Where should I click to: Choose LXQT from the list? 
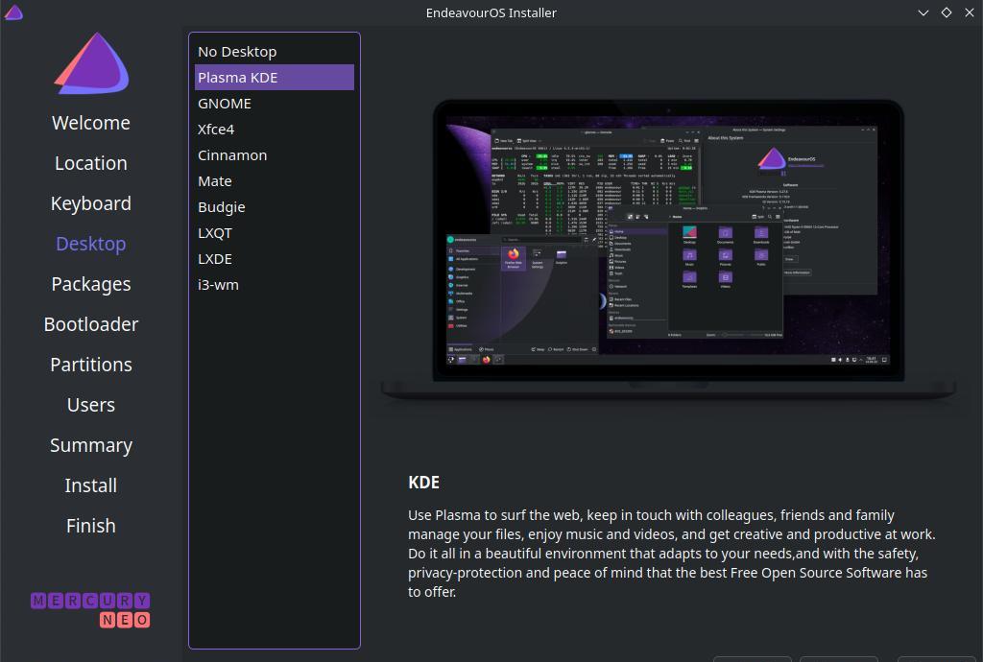pyautogui.click(x=274, y=233)
